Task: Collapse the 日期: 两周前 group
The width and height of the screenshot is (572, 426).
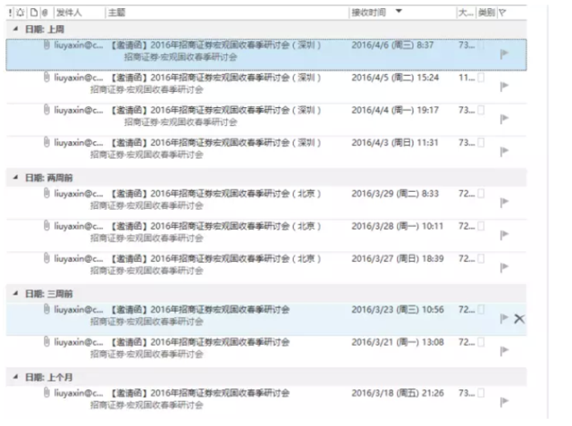Action: point(15,178)
